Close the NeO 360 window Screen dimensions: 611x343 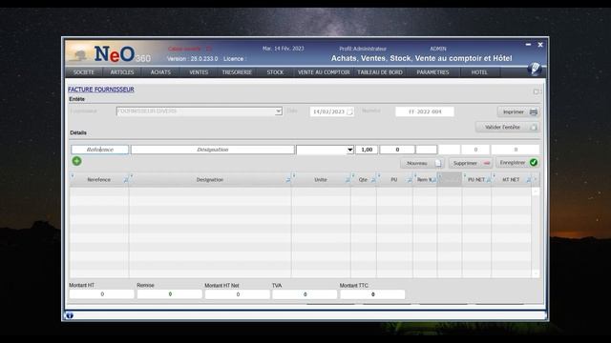(540, 45)
